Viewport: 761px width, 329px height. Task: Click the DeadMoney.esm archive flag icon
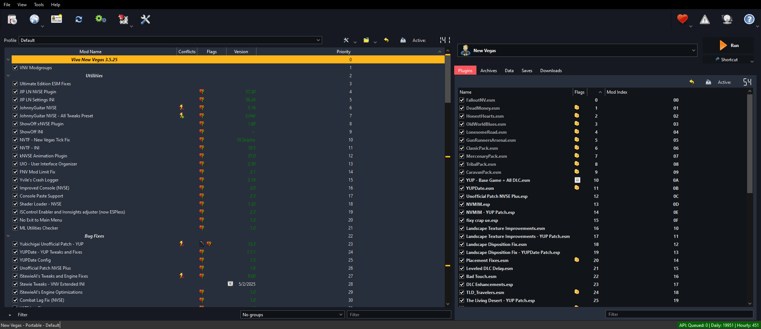(577, 107)
